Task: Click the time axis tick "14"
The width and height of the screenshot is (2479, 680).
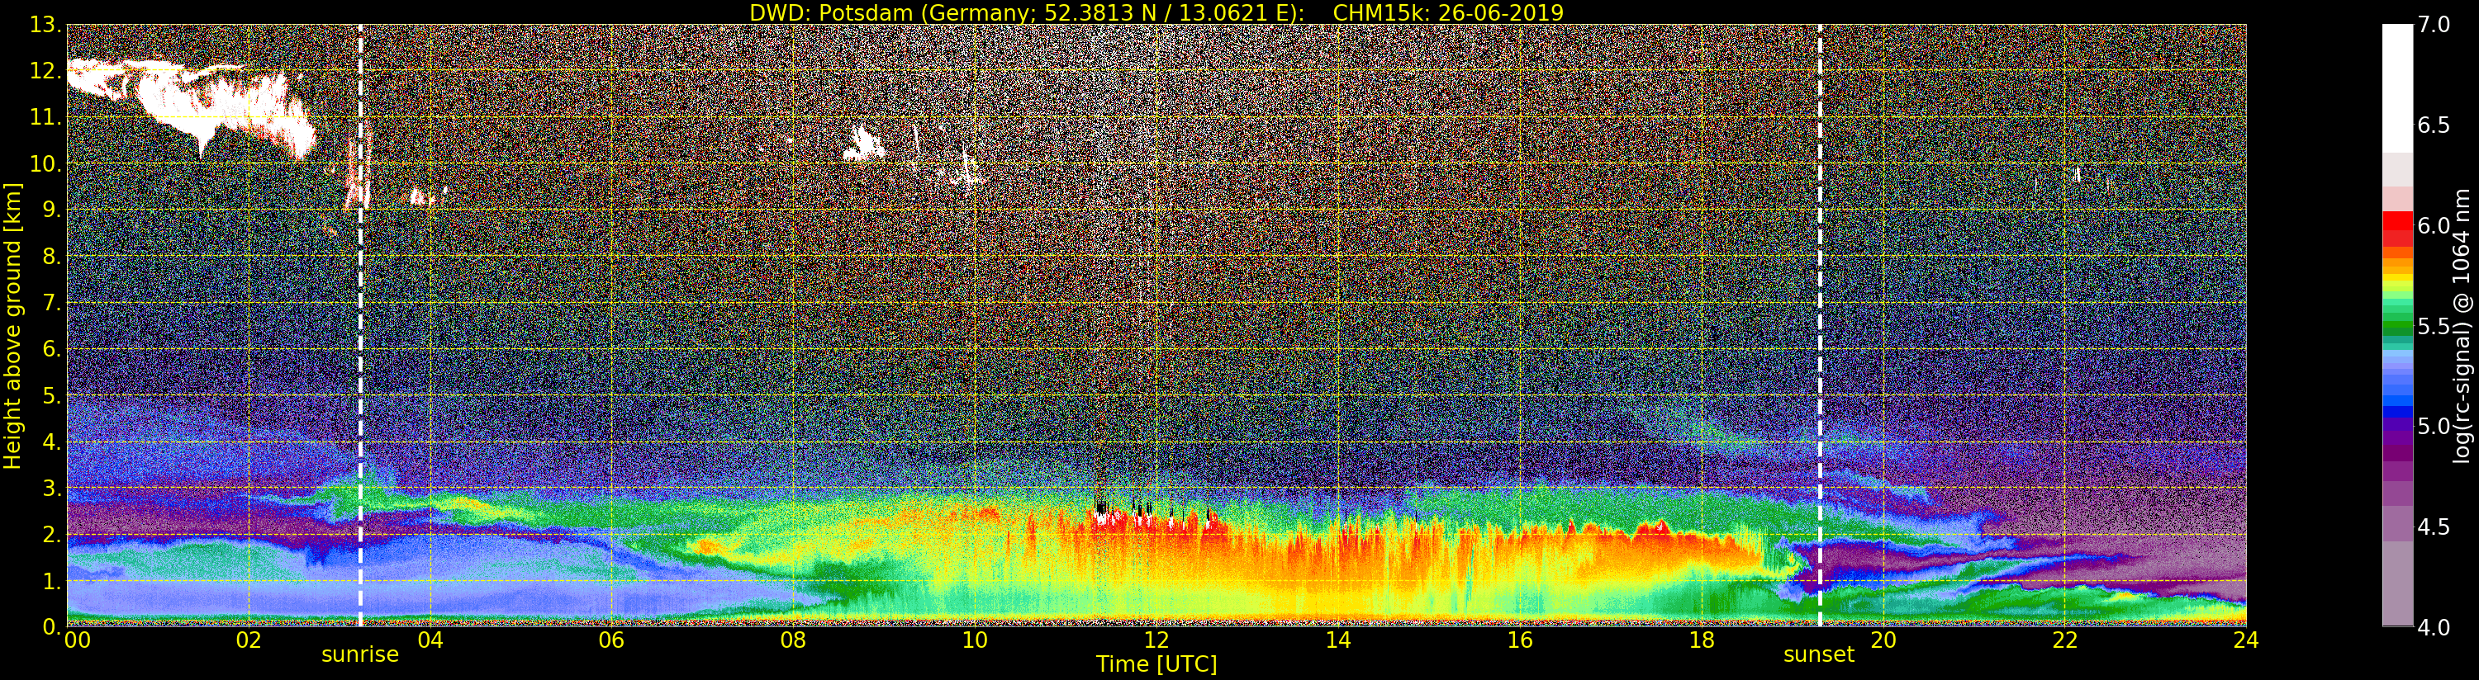Action: tap(1338, 640)
